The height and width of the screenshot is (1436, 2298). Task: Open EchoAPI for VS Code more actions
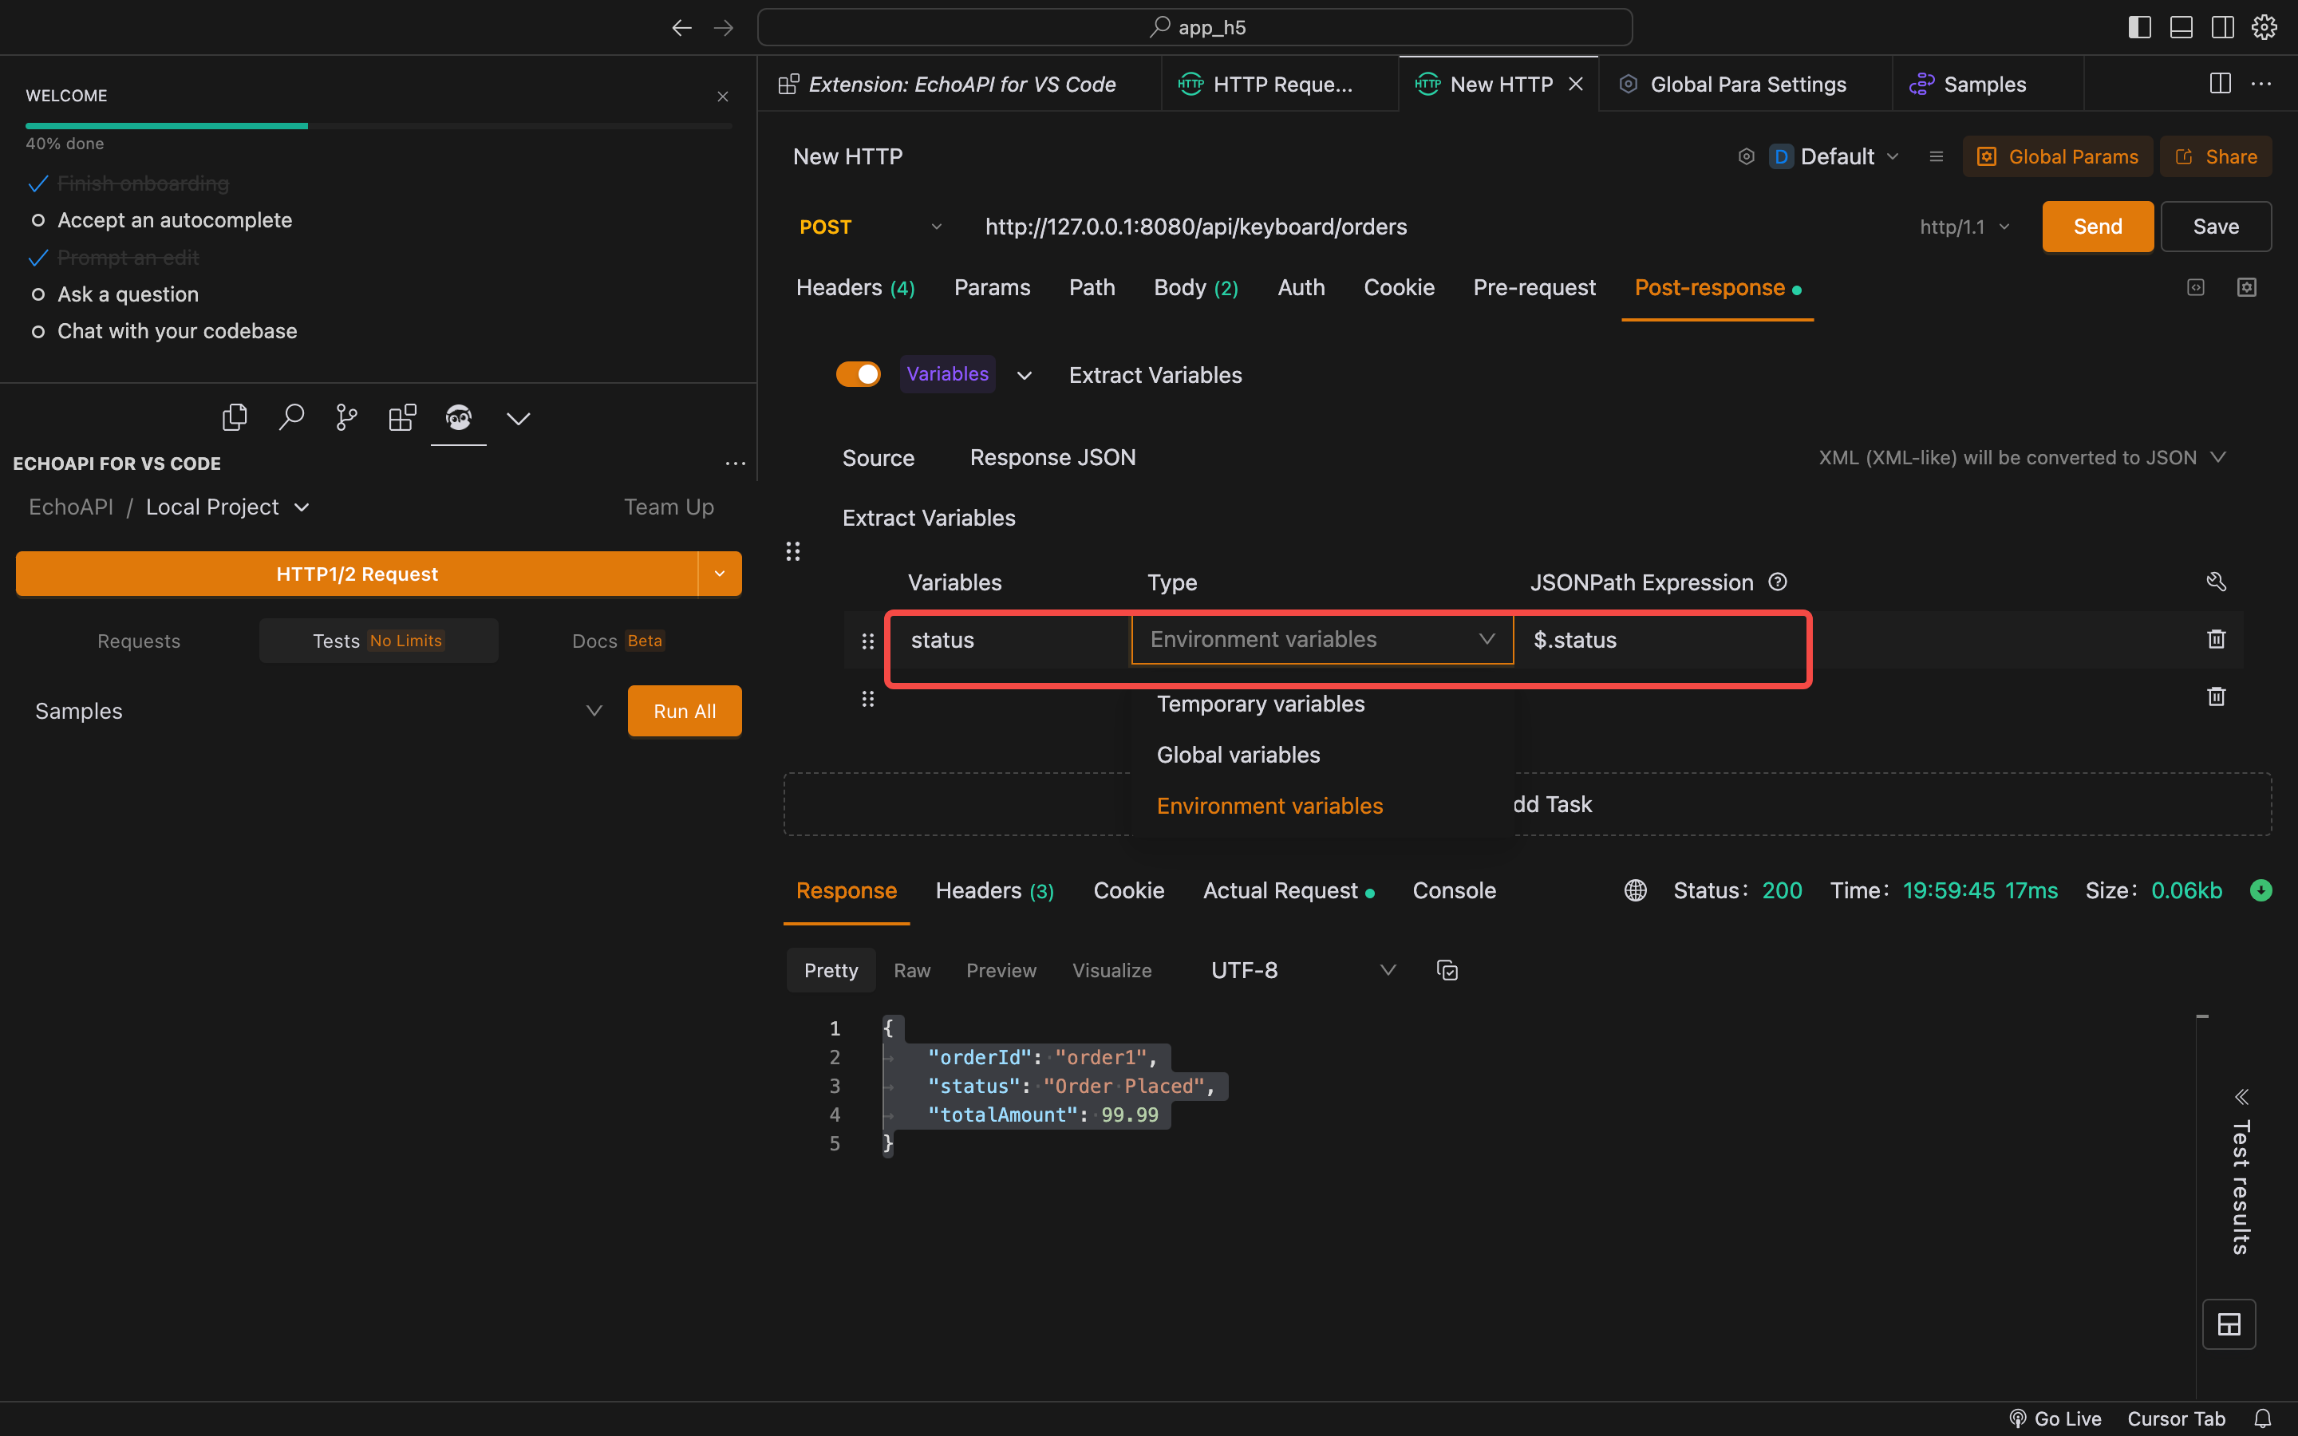tap(735, 464)
